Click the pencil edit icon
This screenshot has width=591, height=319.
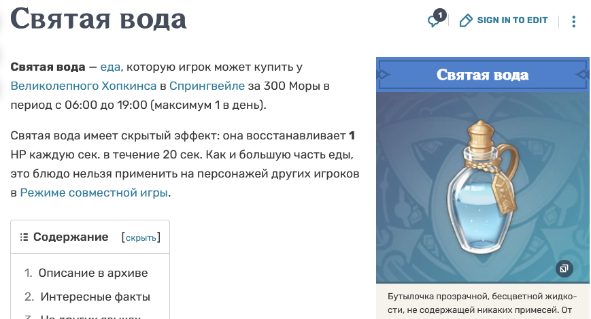465,20
